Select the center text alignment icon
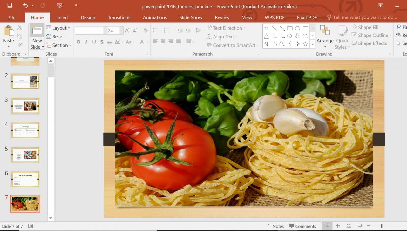Viewport: 407px width, 231px height. click(163, 42)
